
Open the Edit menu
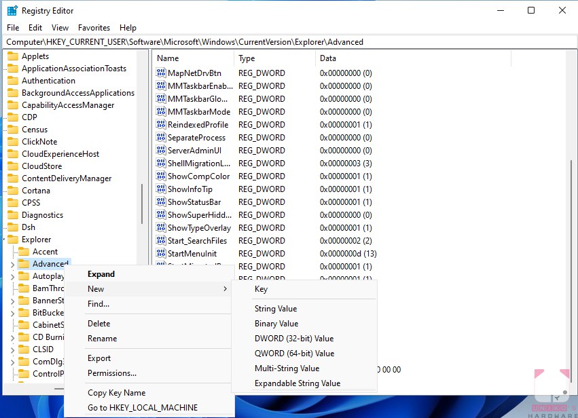[x=35, y=28]
